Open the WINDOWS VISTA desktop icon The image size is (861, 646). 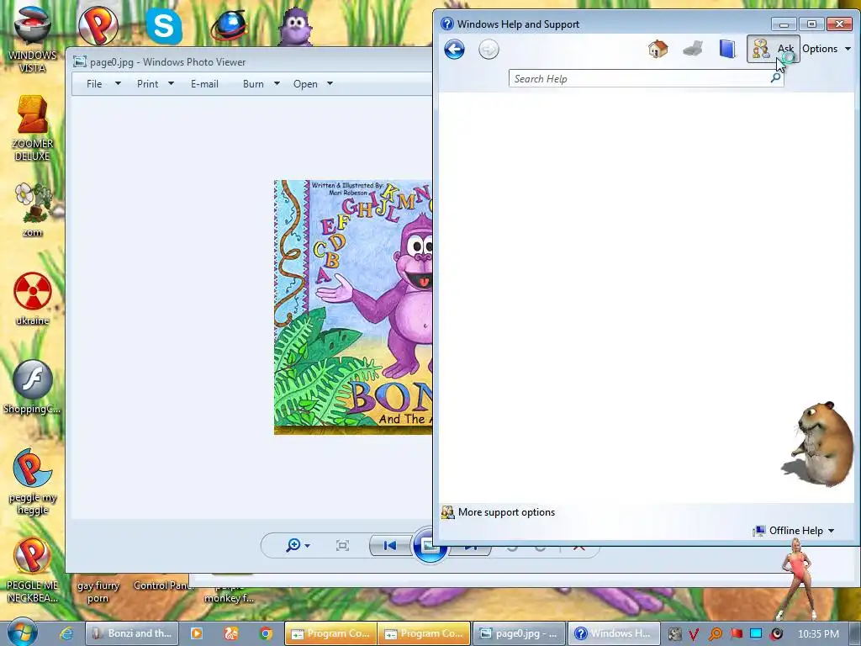32,40
